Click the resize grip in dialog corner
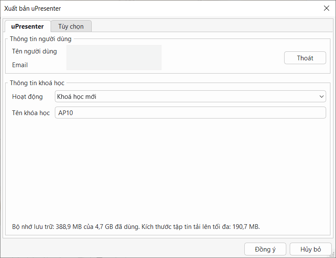Image resolution: width=336 pixels, height=258 pixels. click(333, 255)
